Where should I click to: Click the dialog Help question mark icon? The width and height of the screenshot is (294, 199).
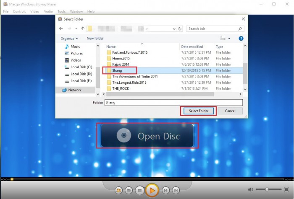241,38
